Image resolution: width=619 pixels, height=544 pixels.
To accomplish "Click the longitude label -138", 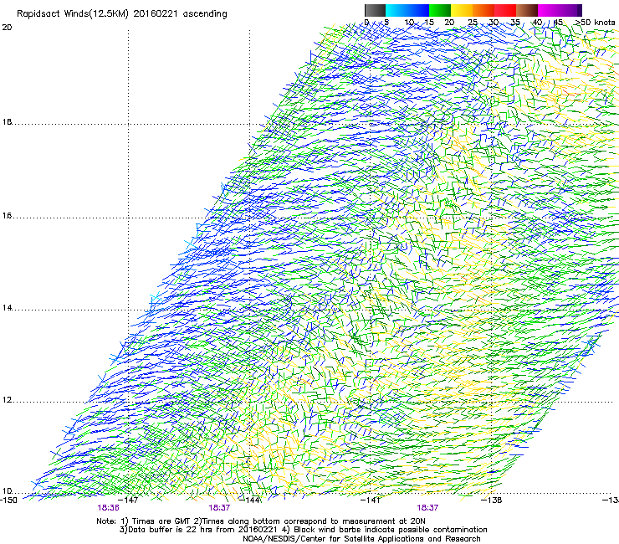I will click(x=492, y=500).
